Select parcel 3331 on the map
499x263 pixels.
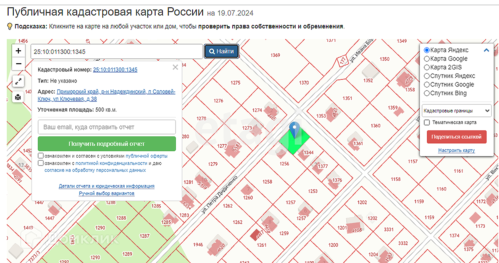click(389, 229)
